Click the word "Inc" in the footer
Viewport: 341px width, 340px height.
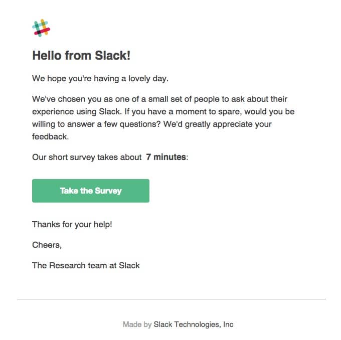click(x=228, y=324)
